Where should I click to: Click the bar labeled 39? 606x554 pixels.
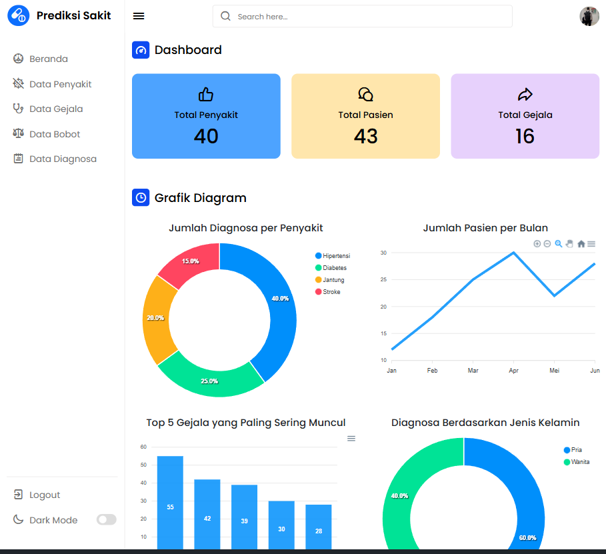coord(244,517)
